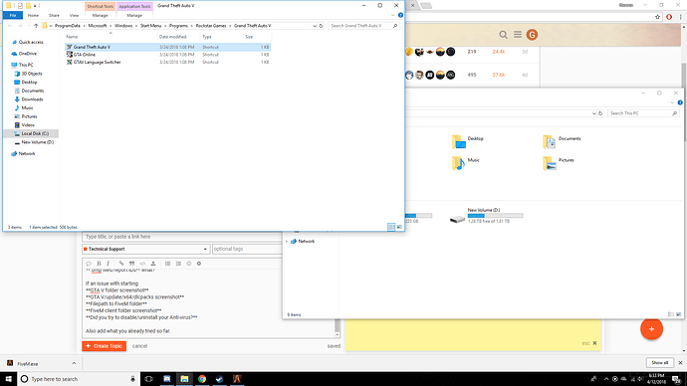Click Italic icon in forum editor toolbar

pos(108,264)
